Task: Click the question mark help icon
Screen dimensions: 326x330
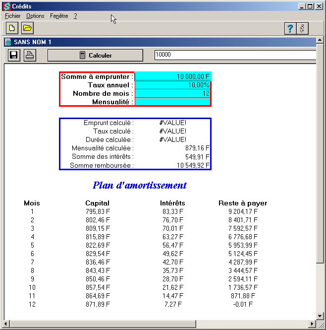Action: point(290,28)
